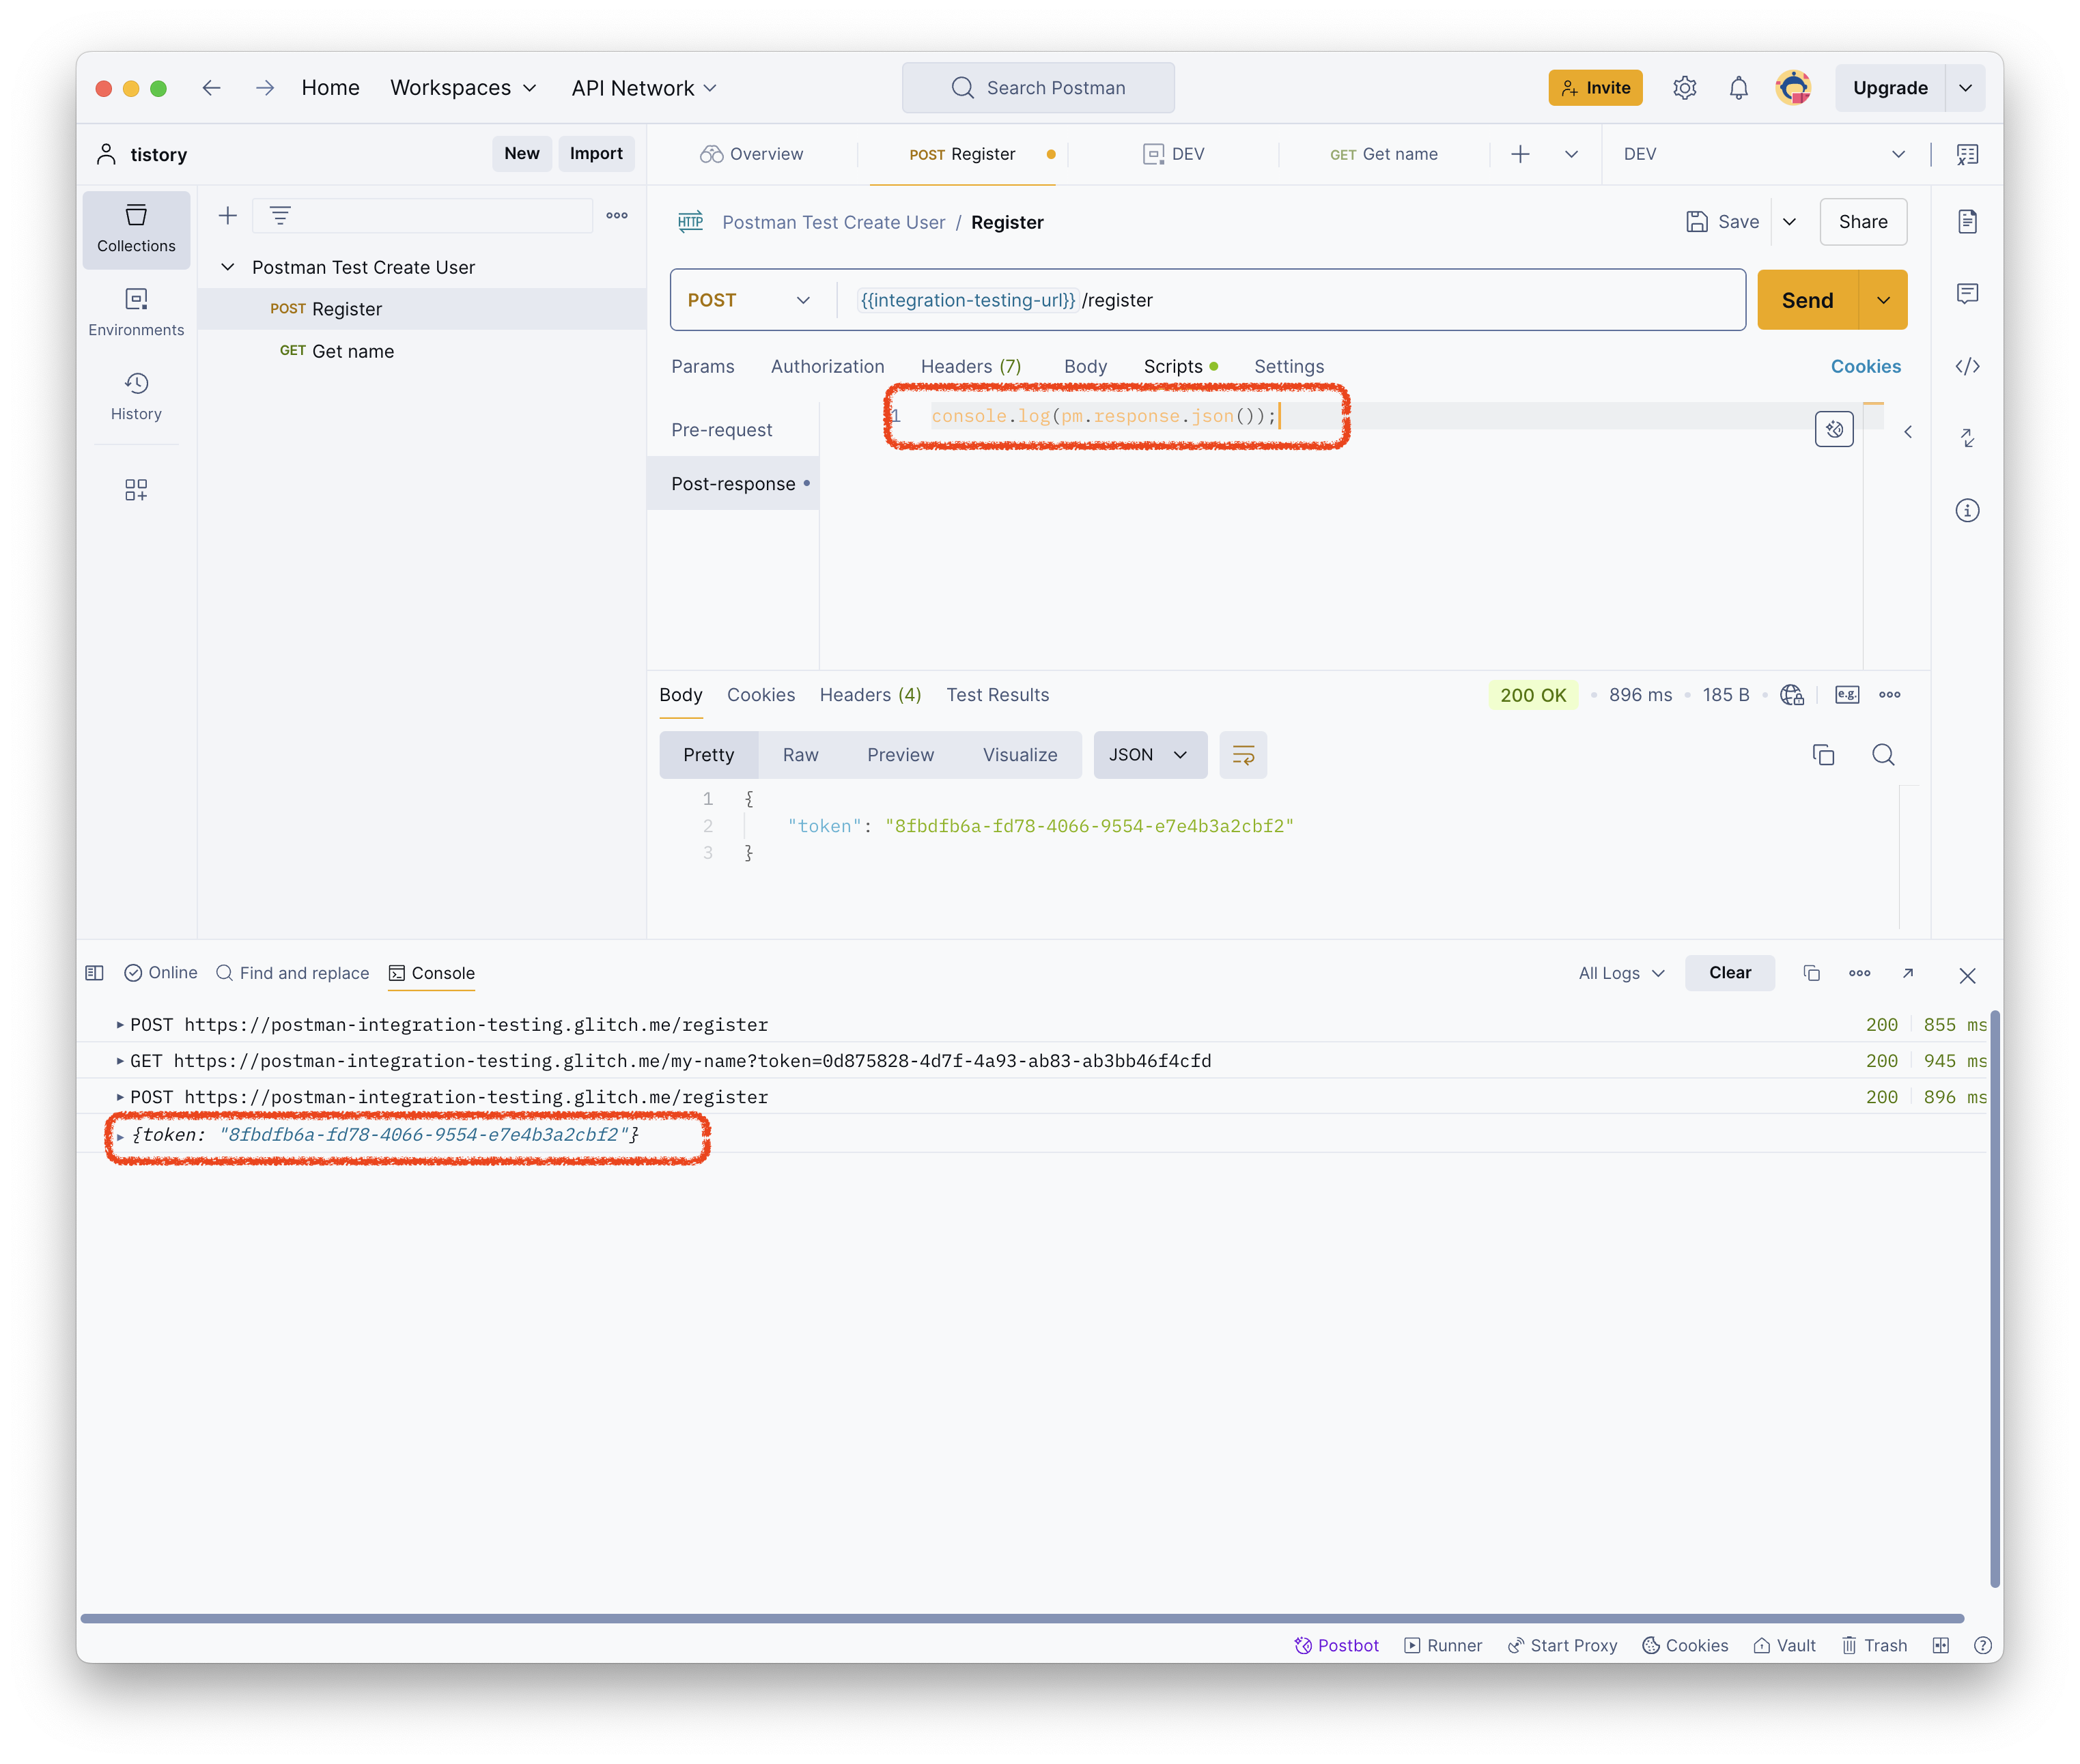The image size is (2080, 1764).
Task: Open the Get name request tab
Action: [1383, 154]
